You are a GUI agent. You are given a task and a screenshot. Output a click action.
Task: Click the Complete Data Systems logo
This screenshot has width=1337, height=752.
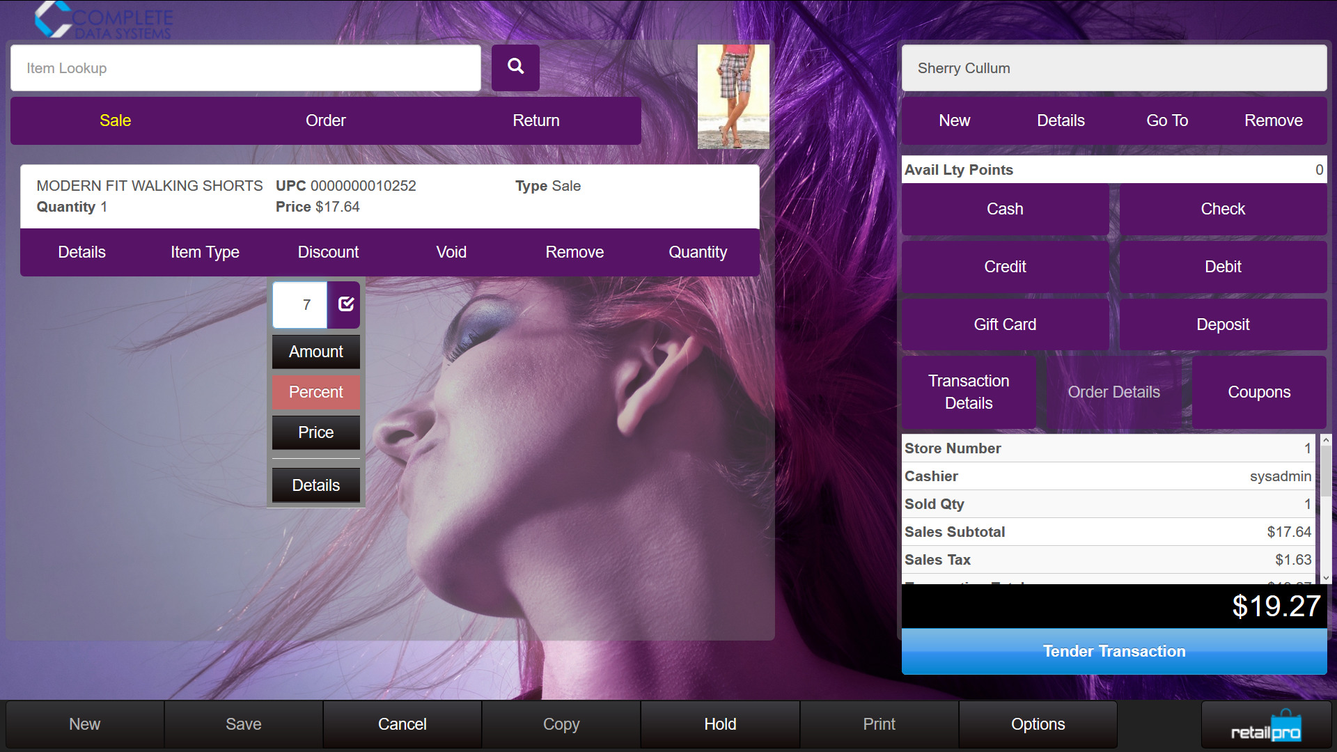click(103, 20)
